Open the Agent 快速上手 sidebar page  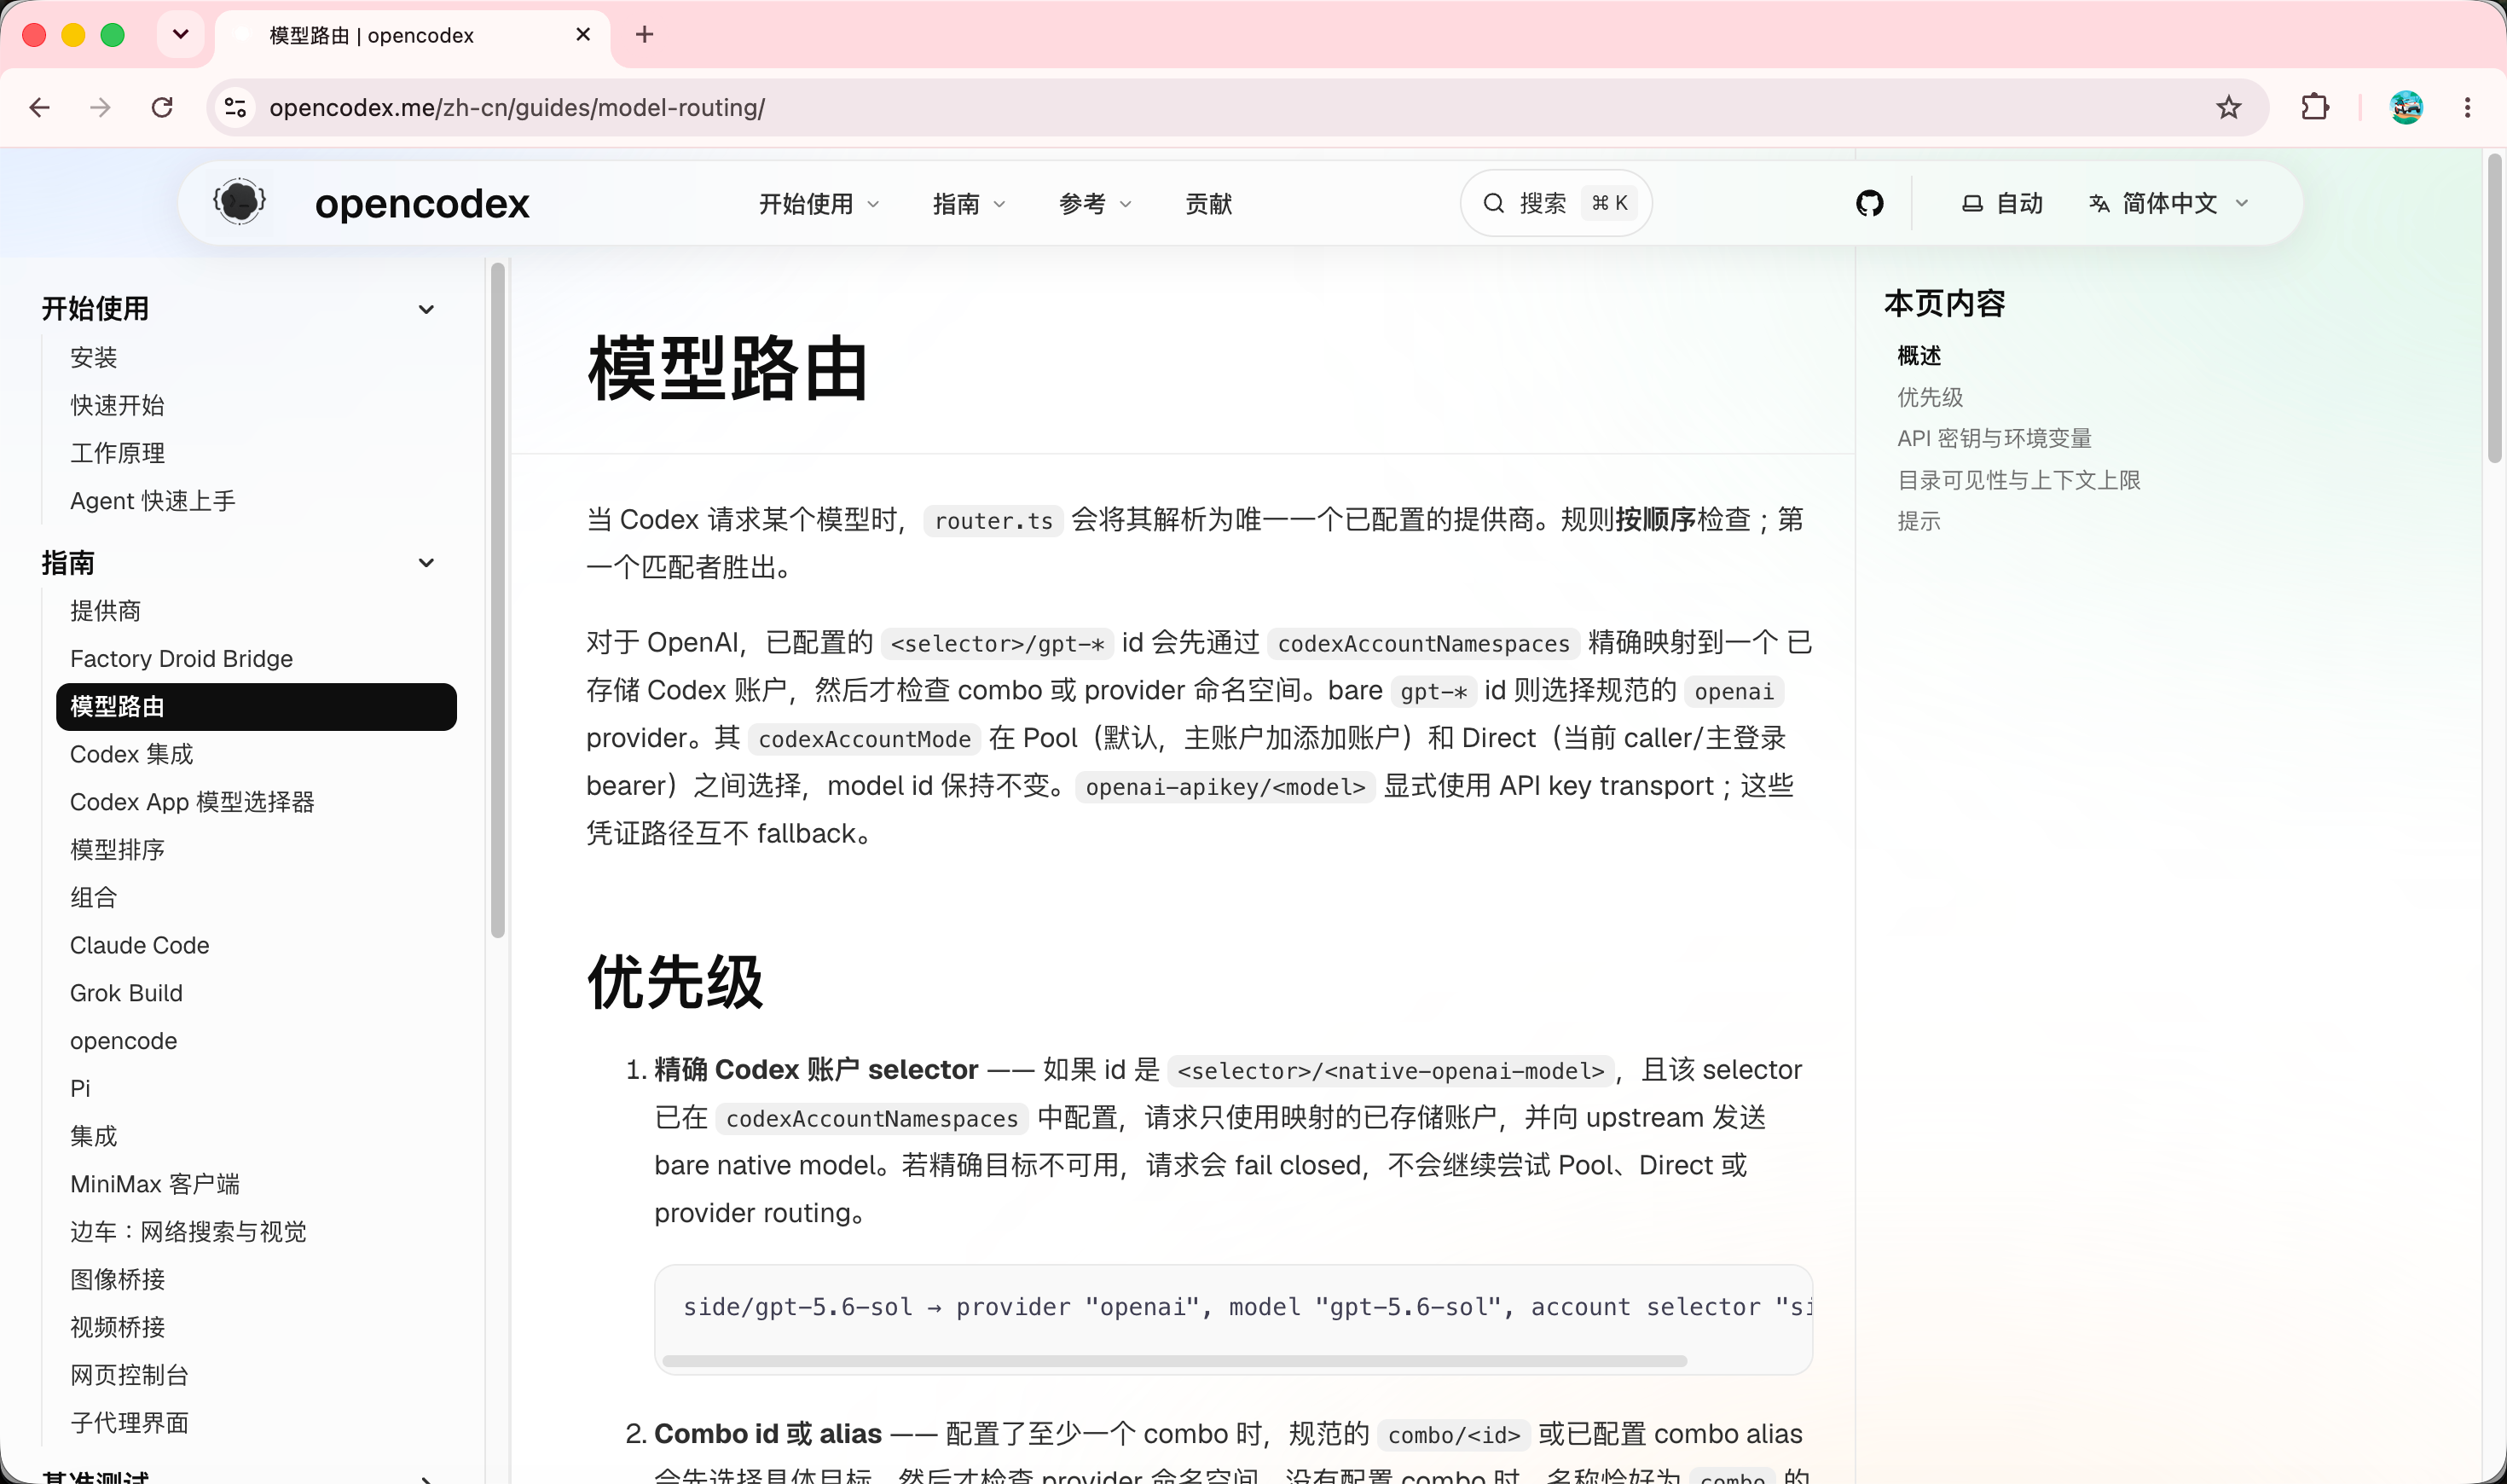click(x=153, y=501)
